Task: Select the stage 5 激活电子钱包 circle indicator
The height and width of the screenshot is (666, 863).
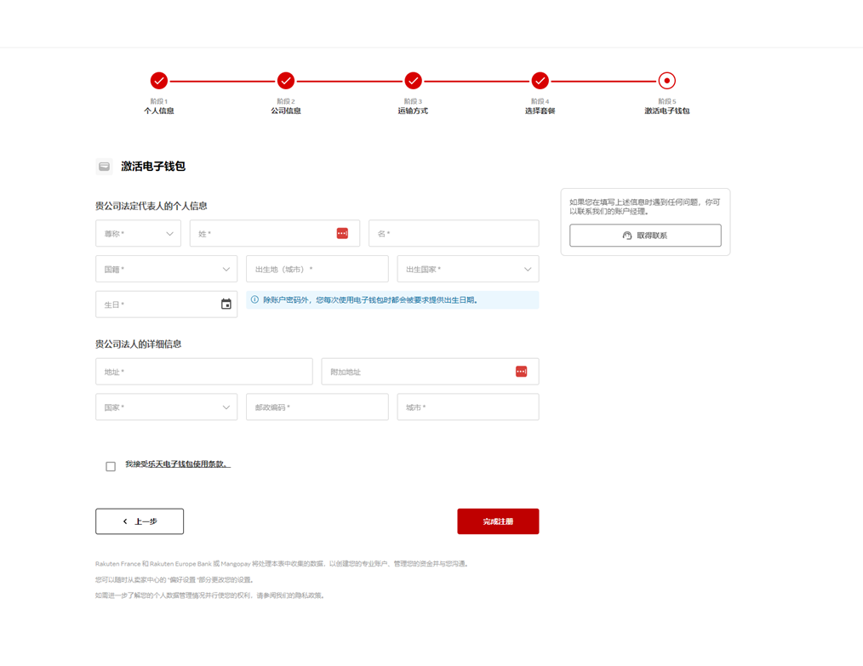Action: pos(666,81)
